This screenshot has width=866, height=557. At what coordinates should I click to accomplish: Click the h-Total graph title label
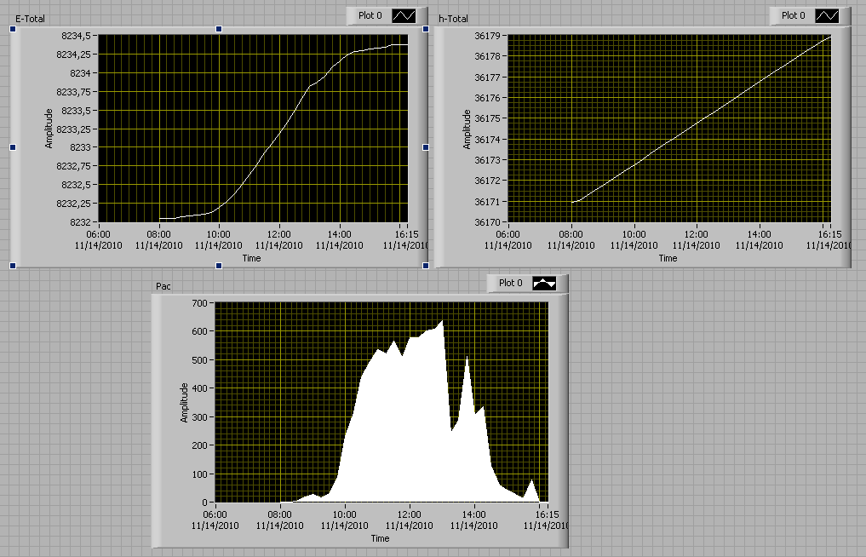pyautogui.click(x=453, y=19)
